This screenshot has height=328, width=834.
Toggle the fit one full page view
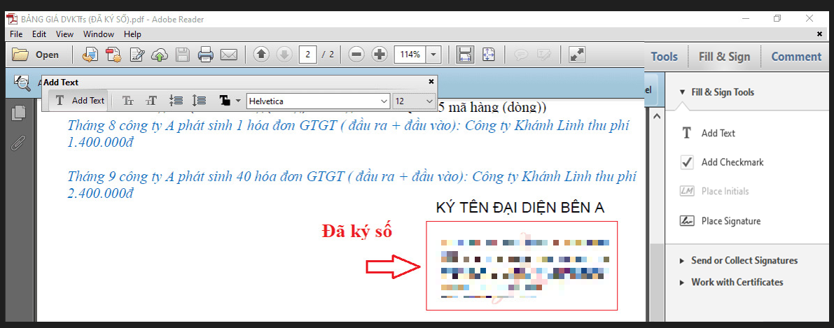click(488, 55)
